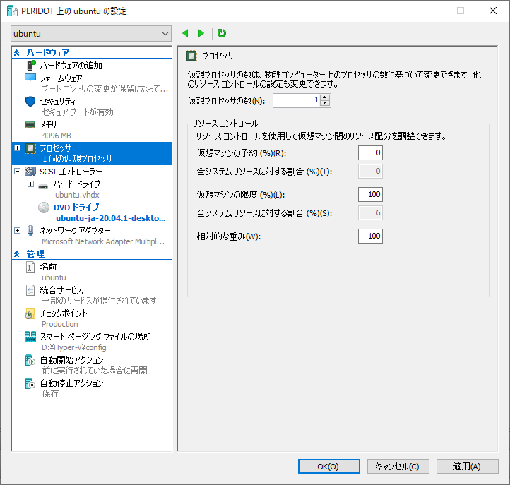510x485 pixels.
Task: Click the 仮想プロセッサの数 number field
Action: pos(296,100)
